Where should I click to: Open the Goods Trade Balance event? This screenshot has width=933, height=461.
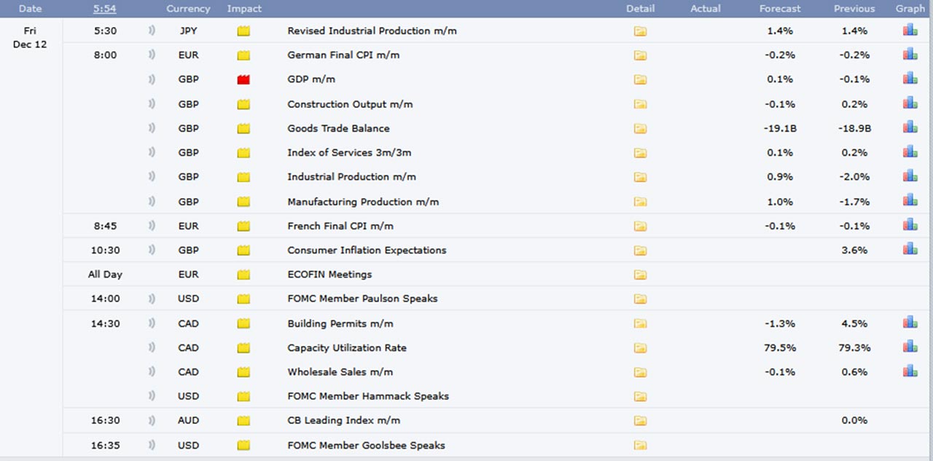pyautogui.click(x=338, y=128)
